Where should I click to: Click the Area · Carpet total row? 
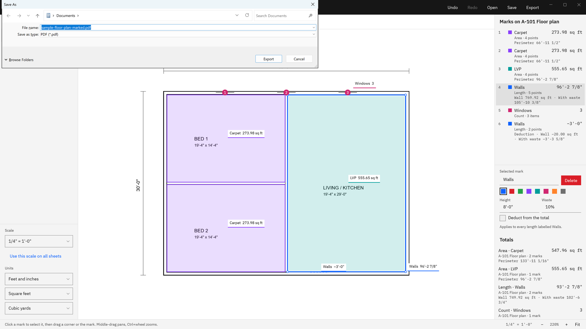540,256
